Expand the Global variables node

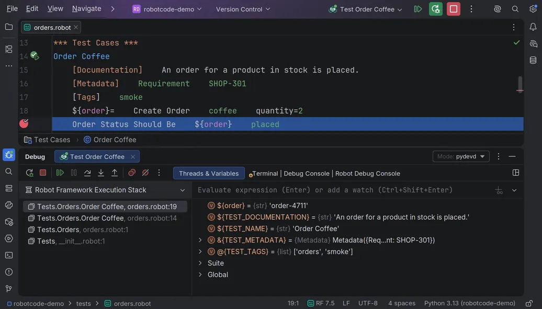click(x=200, y=274)
